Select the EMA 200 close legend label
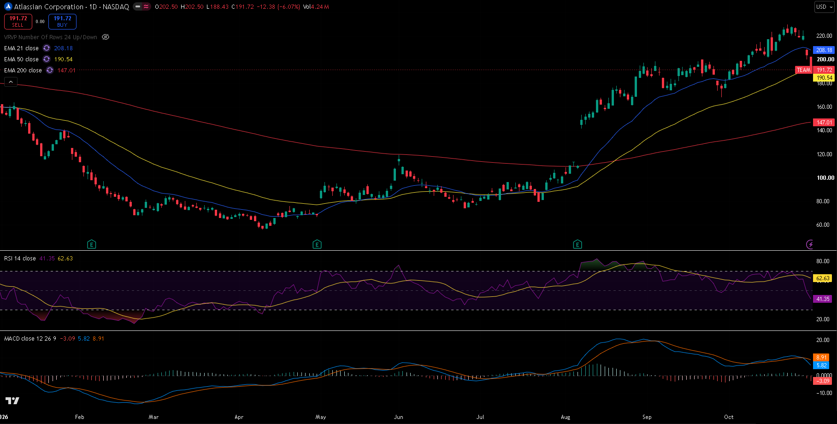Viewport: 837px width, 424px height. point(23,71)
